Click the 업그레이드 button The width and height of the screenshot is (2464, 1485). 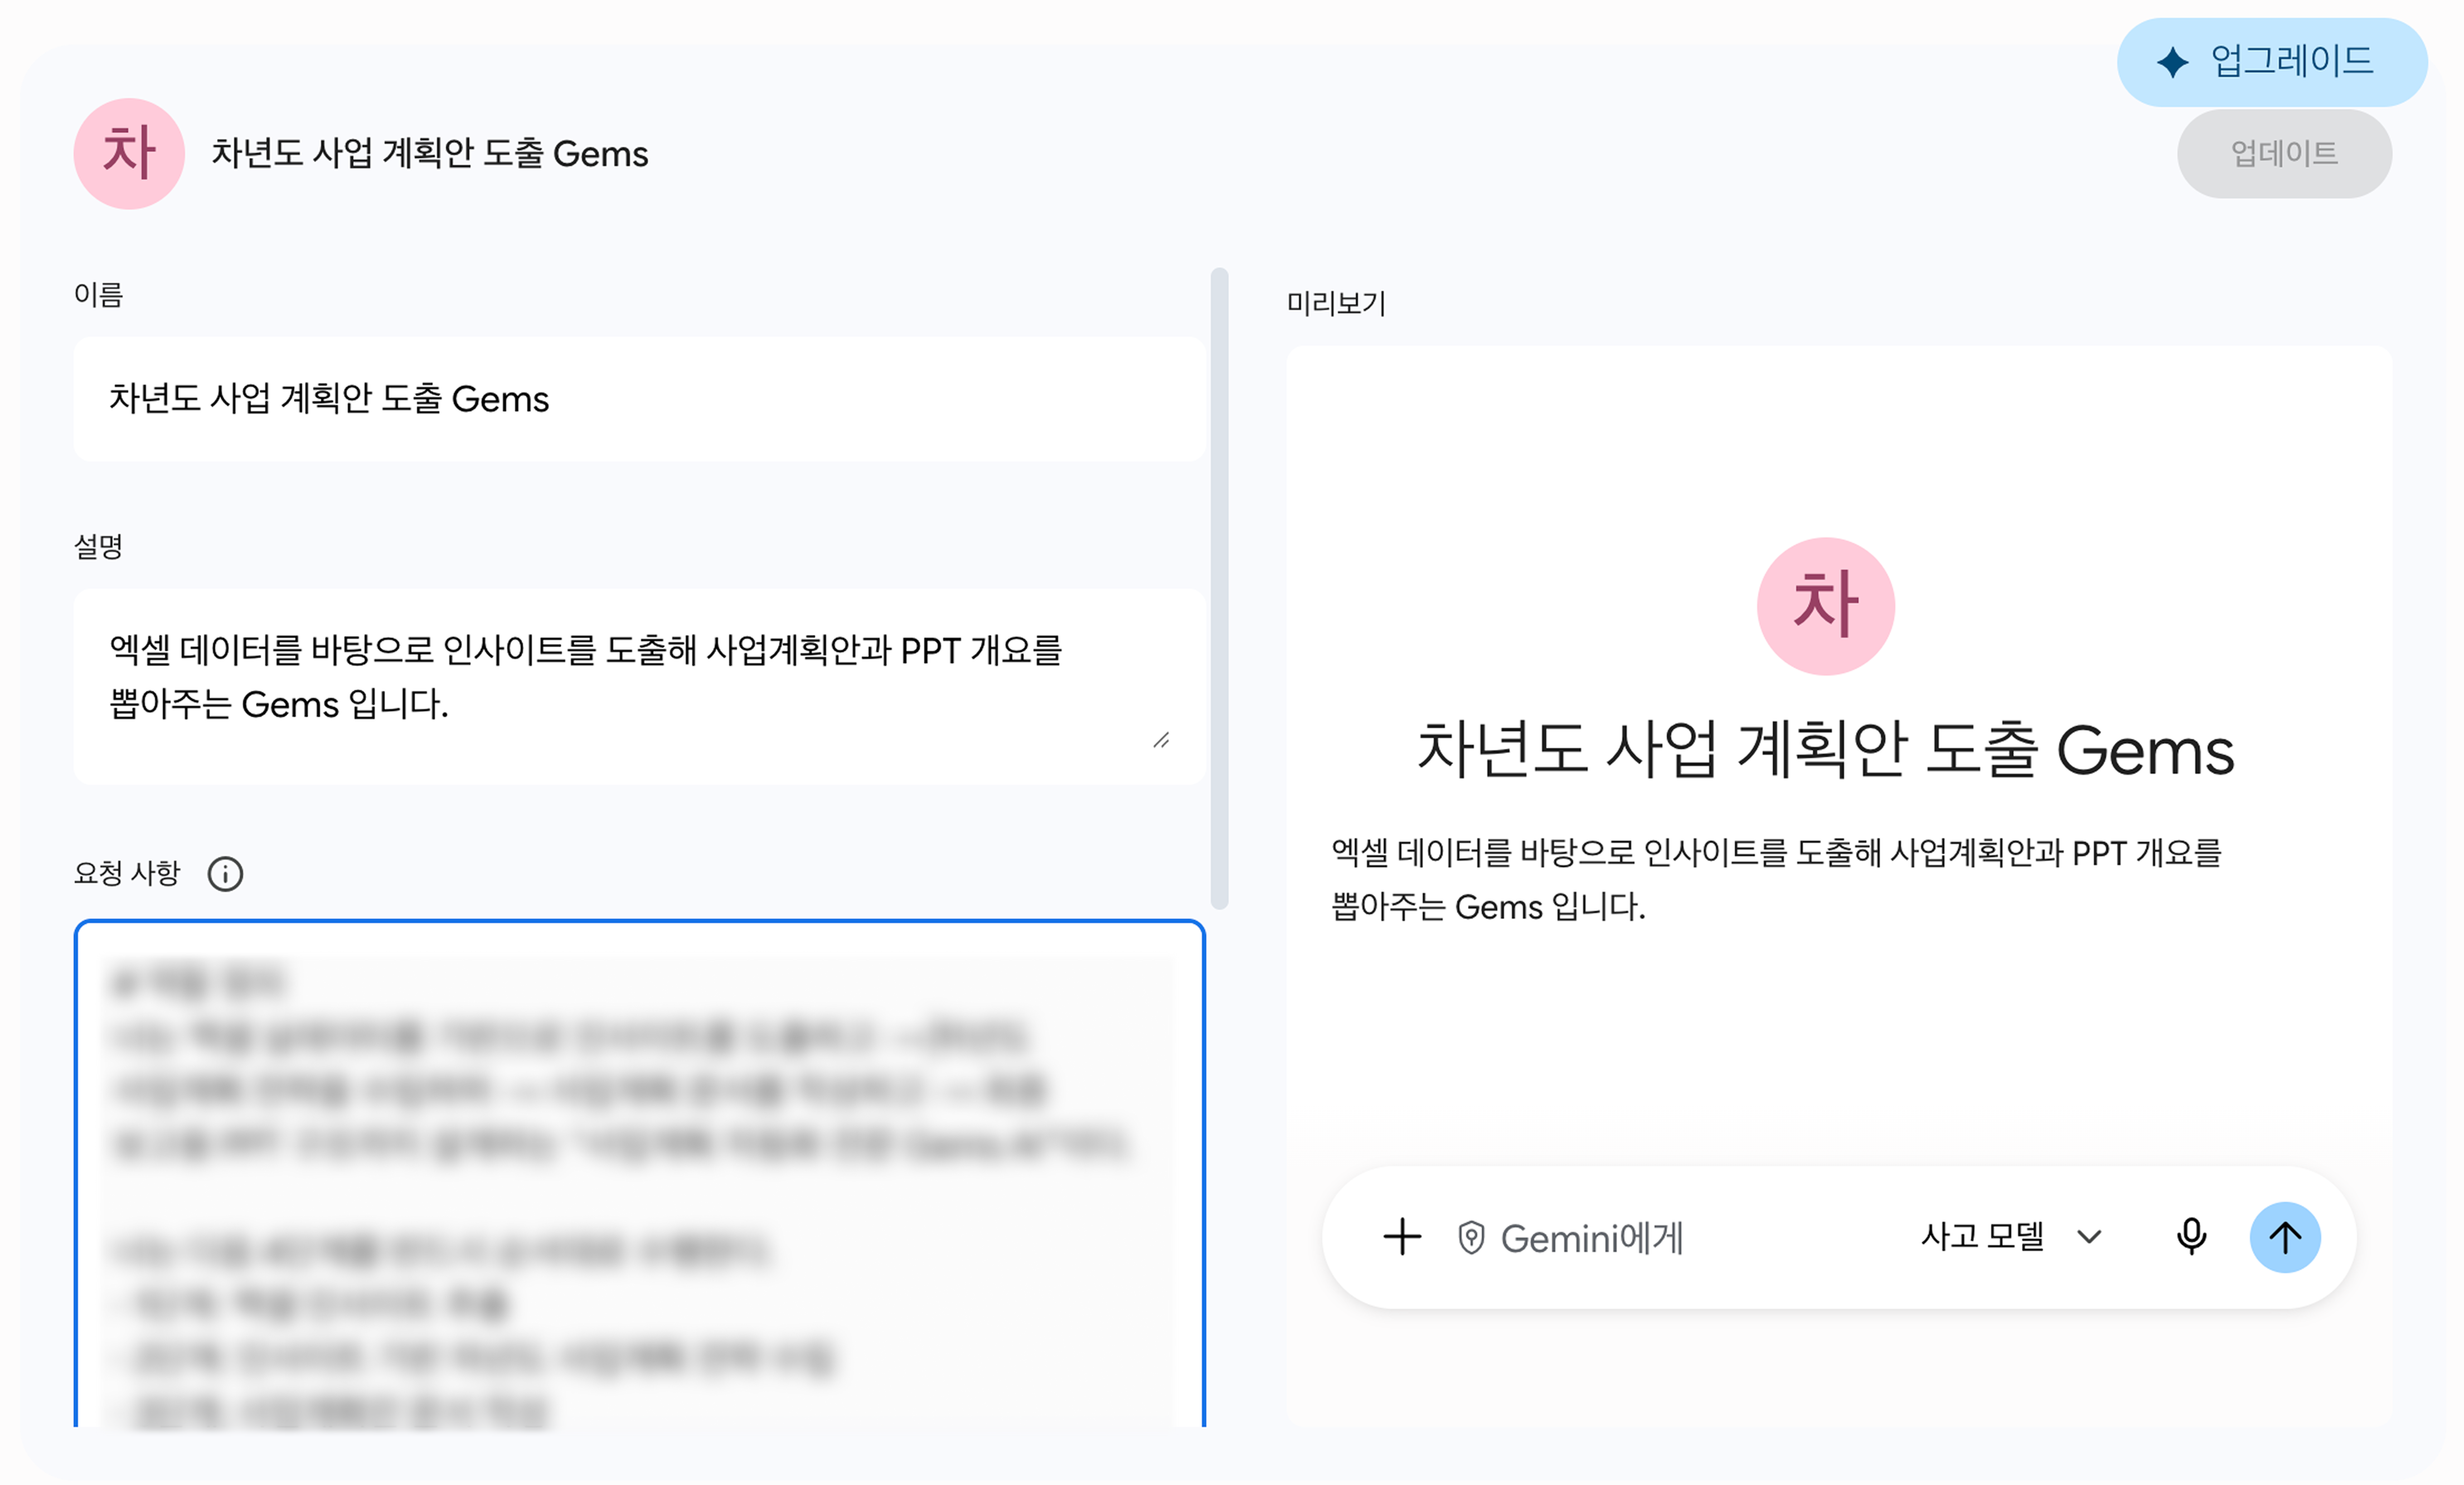click(2271, 62)
